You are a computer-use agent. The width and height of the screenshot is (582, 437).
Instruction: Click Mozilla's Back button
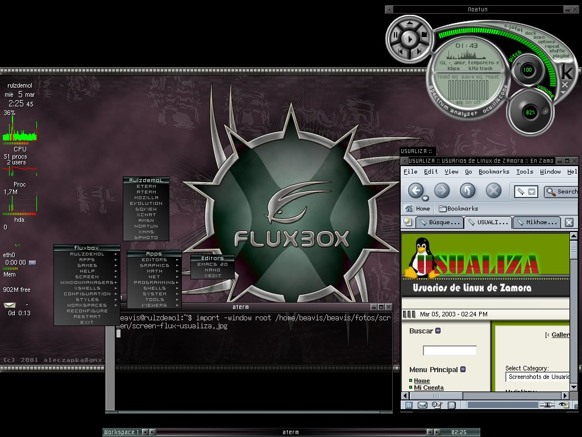click(415, 191)
